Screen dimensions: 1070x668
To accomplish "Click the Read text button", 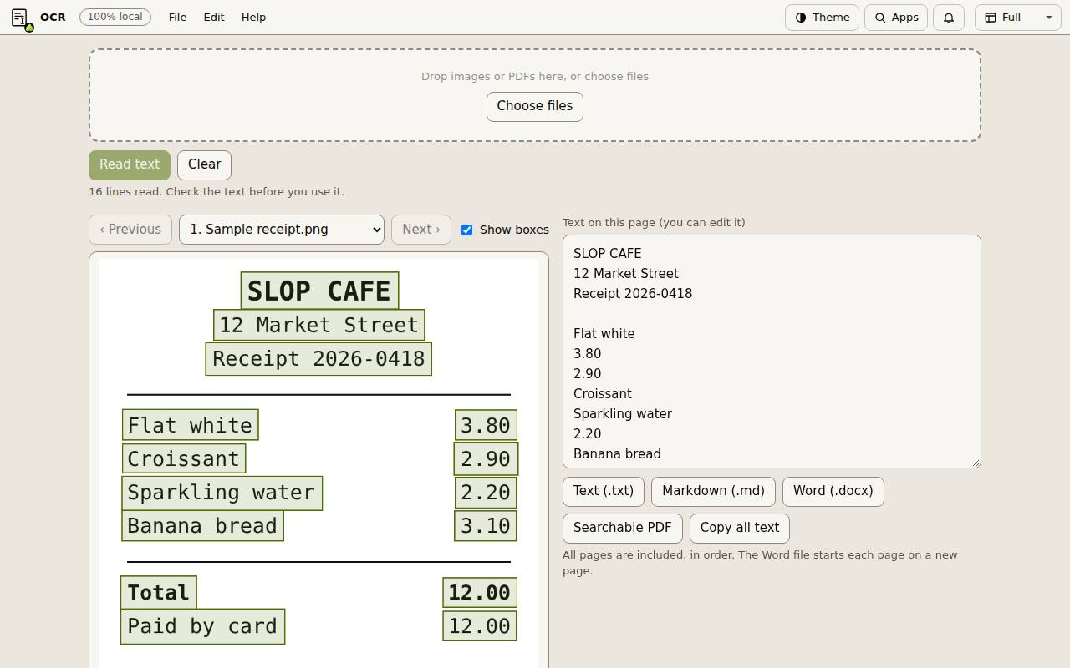I will 130,164.
